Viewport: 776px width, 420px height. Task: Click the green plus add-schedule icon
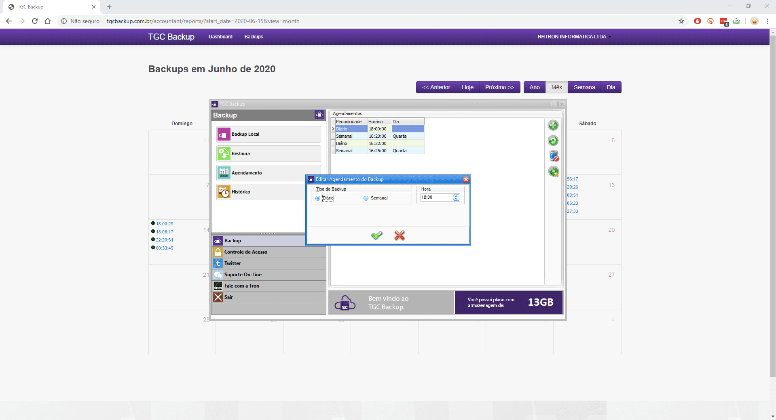pos(553,125)
